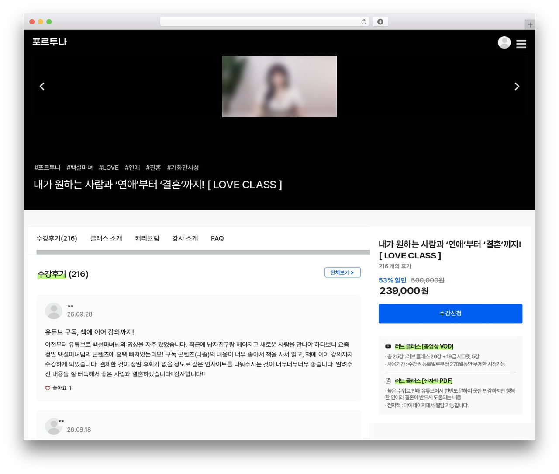The width and height of the screenshot is (559, 474).
Task: Click the 53% 할인 discount text
Action: pyautogui.click(x=392, y=280)
